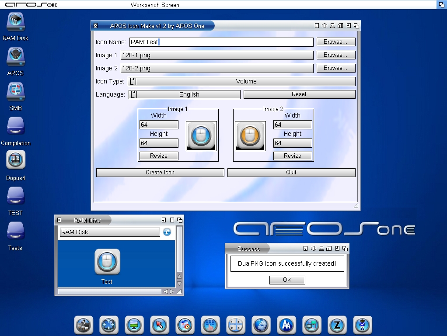This screenshot has height=336, width=447.
Task: Click Image 1 Width field
Action: [159, 125]
